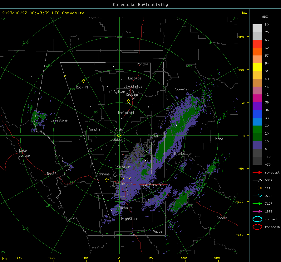Viewport: 281px width, 262px height.
Task: Click the 'current' legend label
Action: (x=271, y=219)
